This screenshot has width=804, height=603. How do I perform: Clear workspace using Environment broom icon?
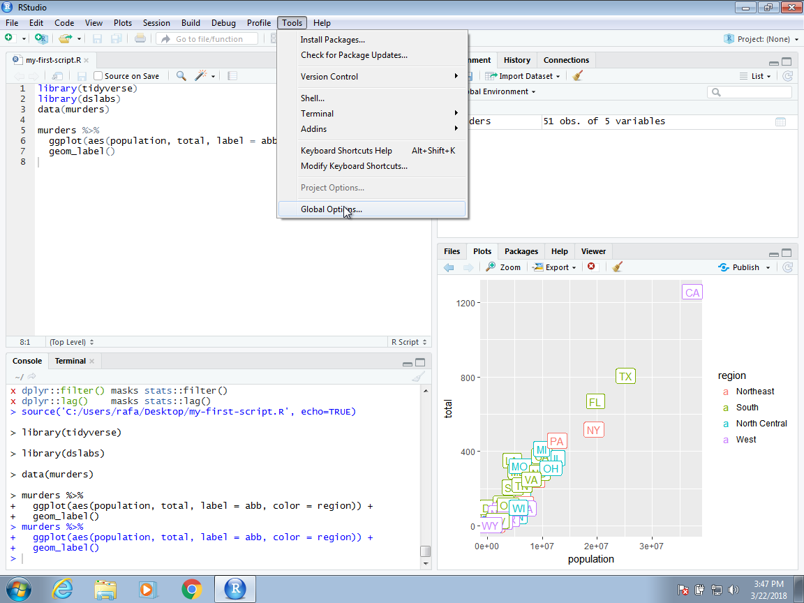(576, 75)
